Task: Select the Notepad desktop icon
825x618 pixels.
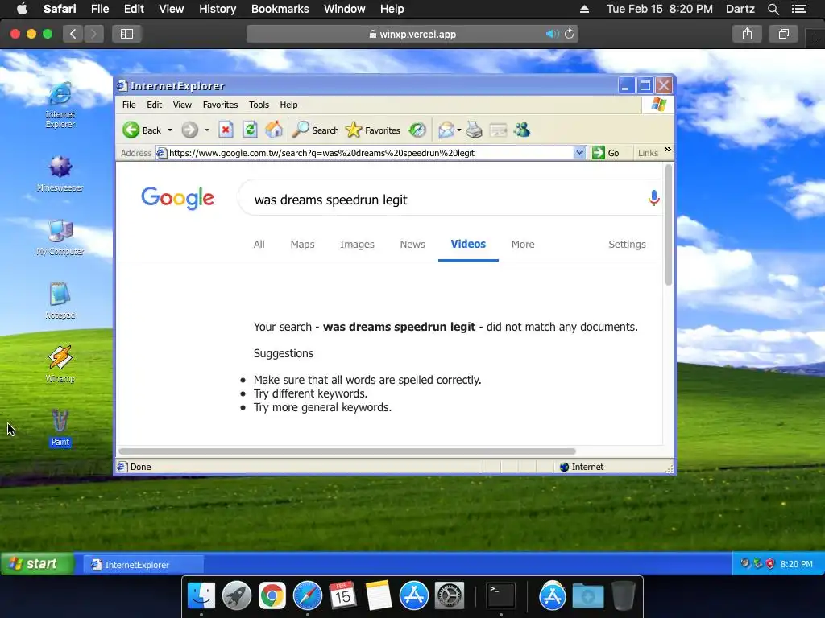Action: (60, 301)
